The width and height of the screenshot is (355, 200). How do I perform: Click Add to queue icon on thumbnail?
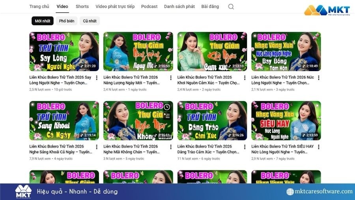coord(167,116)
